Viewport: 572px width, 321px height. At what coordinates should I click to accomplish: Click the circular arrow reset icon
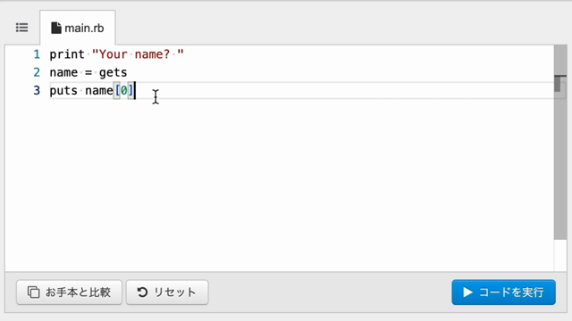142,292
